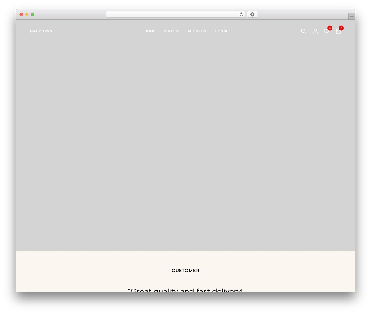Close the browser window
This screenshot has width=371, height=314.
[x=21, y=14]
